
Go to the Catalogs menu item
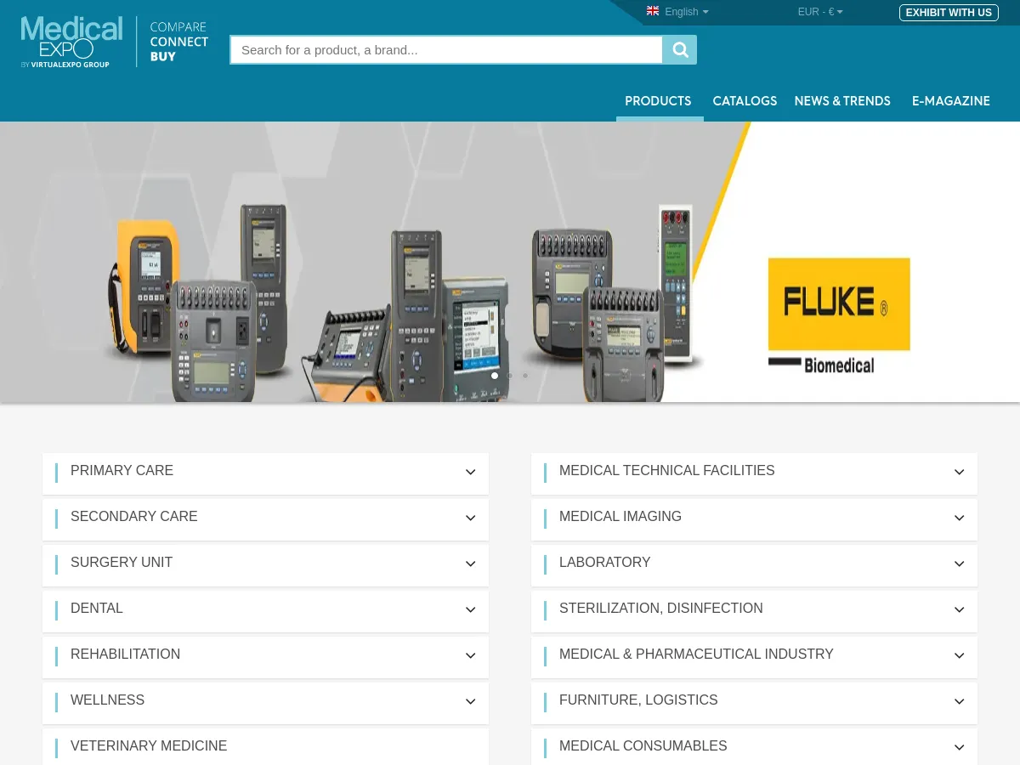pyautogui.click(x=745, y=101)
